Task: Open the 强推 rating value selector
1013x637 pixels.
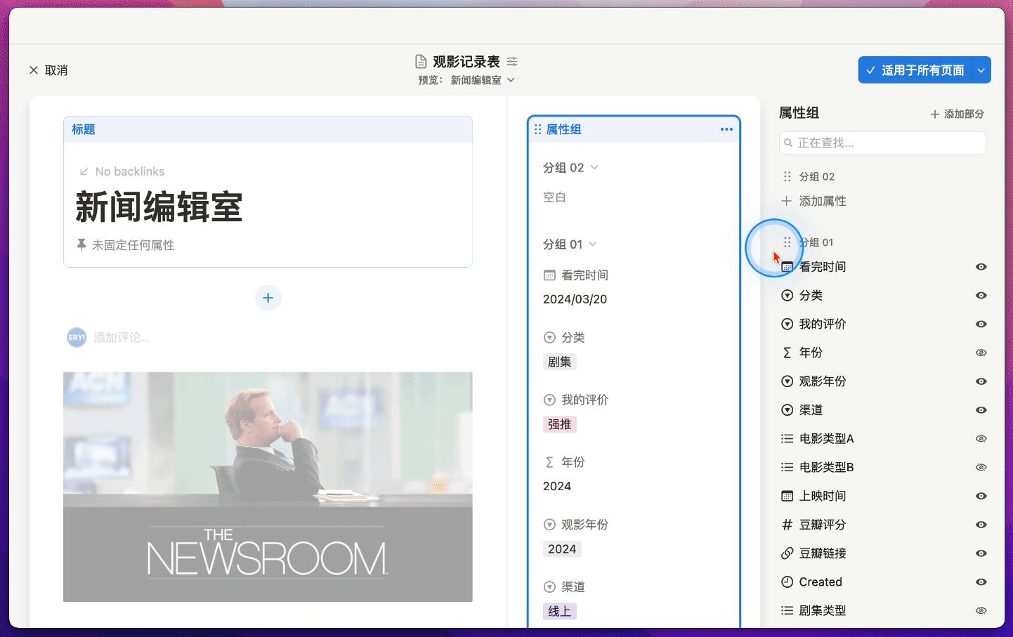Action: point(560,424)
